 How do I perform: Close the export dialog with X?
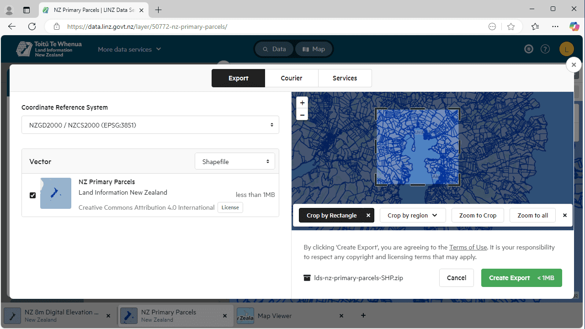pos(574,65)
